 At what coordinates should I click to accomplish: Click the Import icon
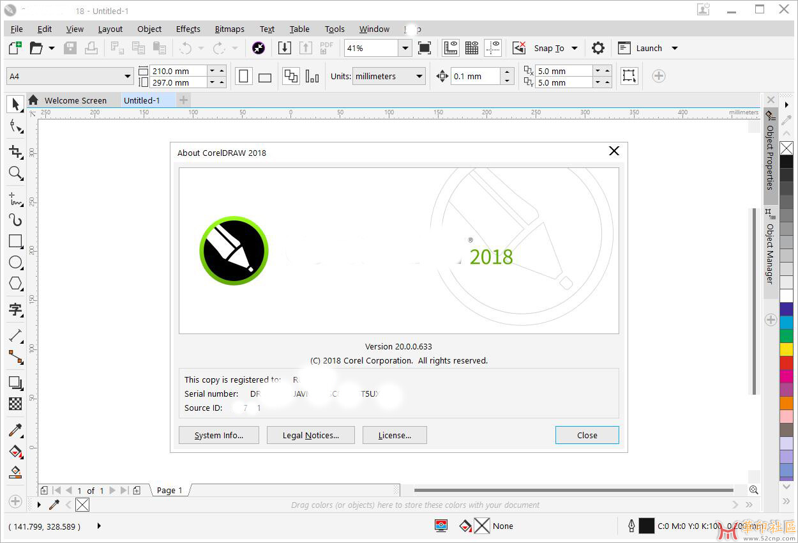285,48
